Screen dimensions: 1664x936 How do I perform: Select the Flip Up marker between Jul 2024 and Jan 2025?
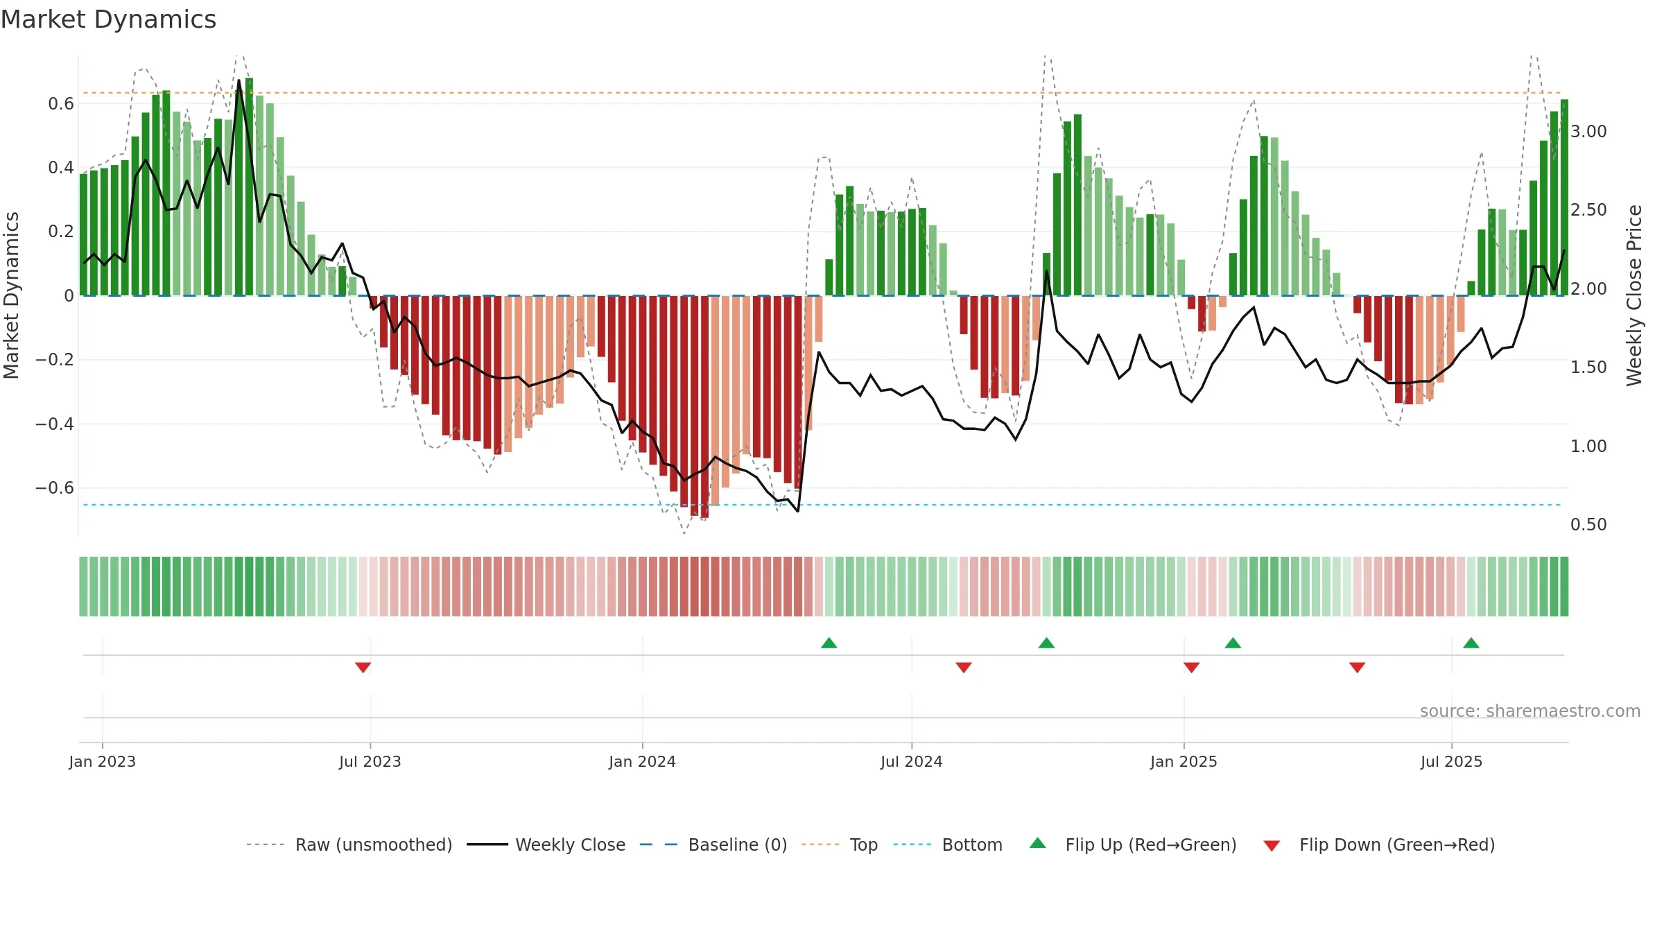coord(1047,643)
